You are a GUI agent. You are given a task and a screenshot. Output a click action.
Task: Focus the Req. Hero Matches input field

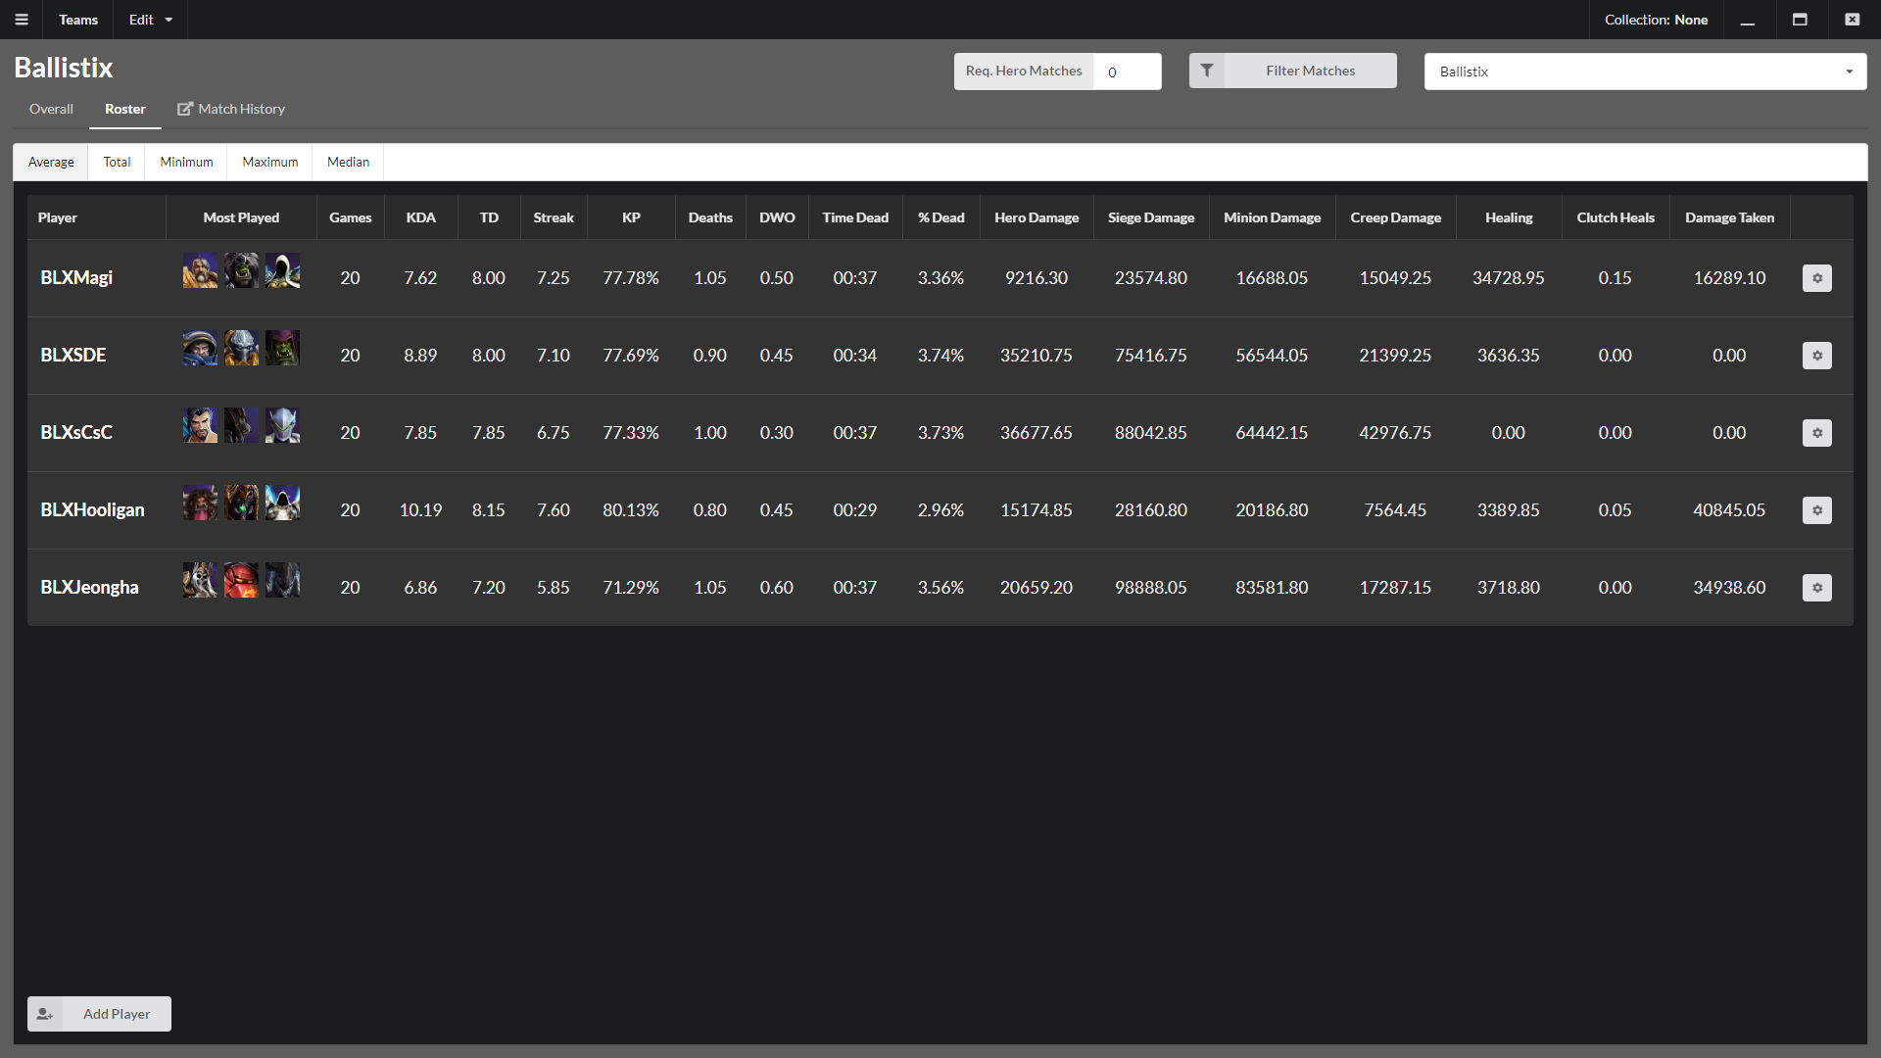pyautogui.click(x=1127, y=72)
